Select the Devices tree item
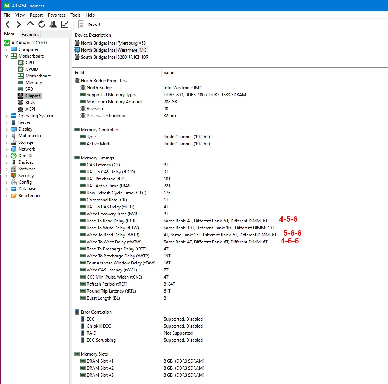This screenshot has width=388, height=384. click(x=26, y=162)
